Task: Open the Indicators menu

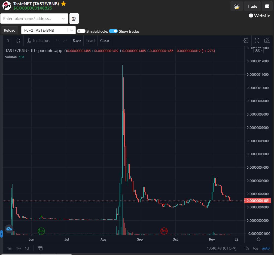Action: coord(38,41)
